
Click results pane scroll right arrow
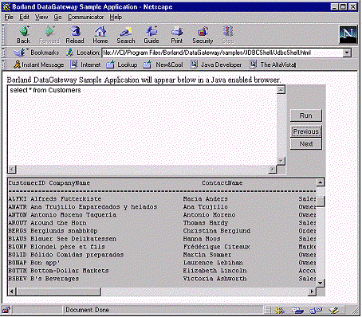[313, 292]
